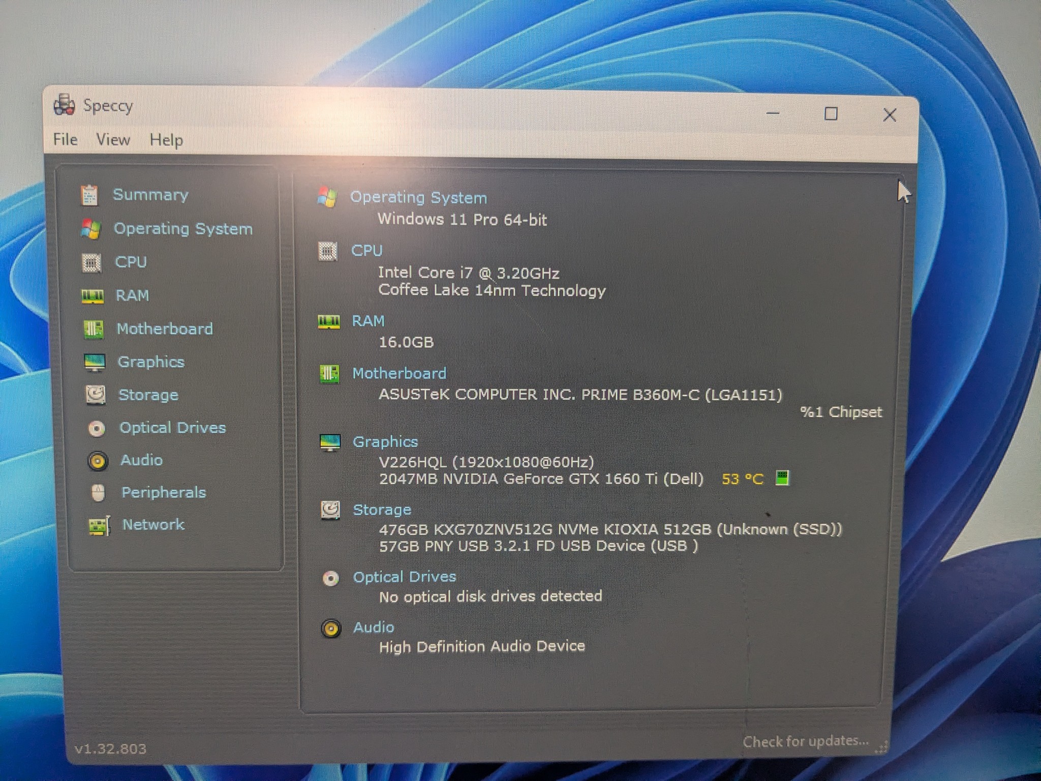Click the Speccy app icon in title bar

click(64, 105)
